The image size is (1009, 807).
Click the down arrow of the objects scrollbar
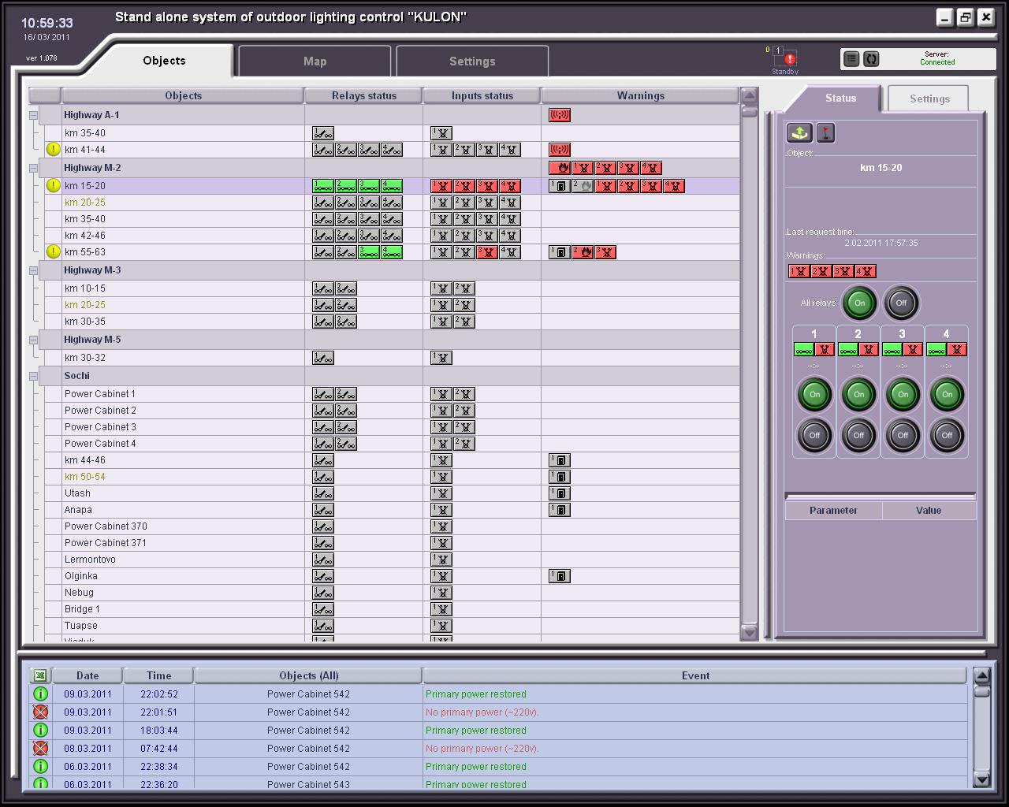click(x=749, y=632)
